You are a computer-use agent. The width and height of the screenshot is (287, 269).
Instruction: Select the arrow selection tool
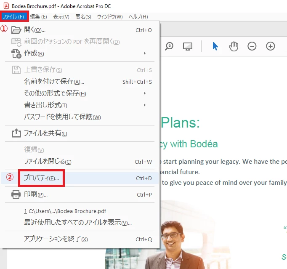215,46
